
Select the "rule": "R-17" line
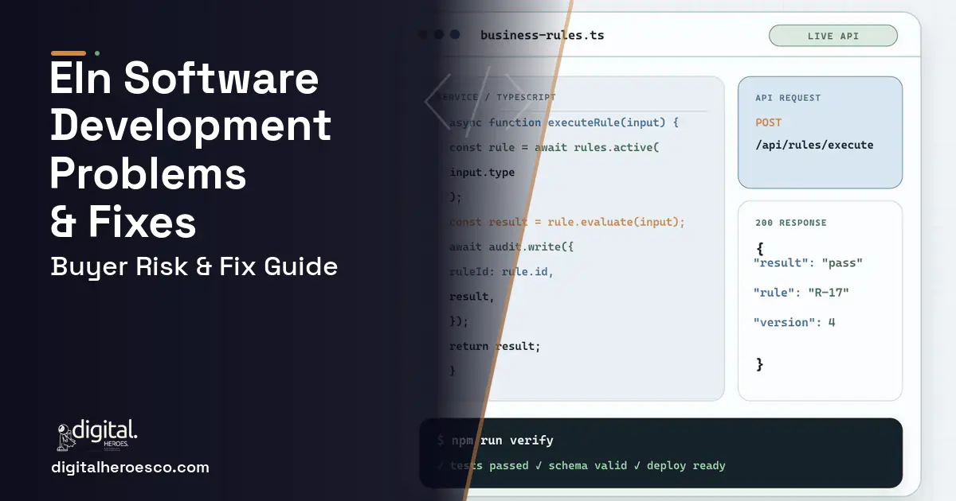tap(801, 293)
